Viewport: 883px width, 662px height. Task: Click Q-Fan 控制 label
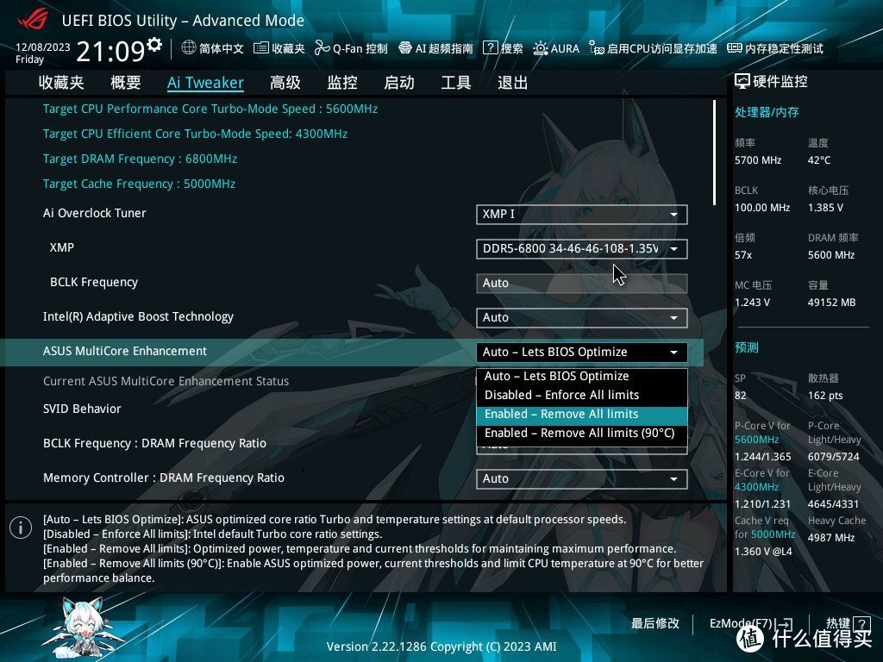coord(360,49)
